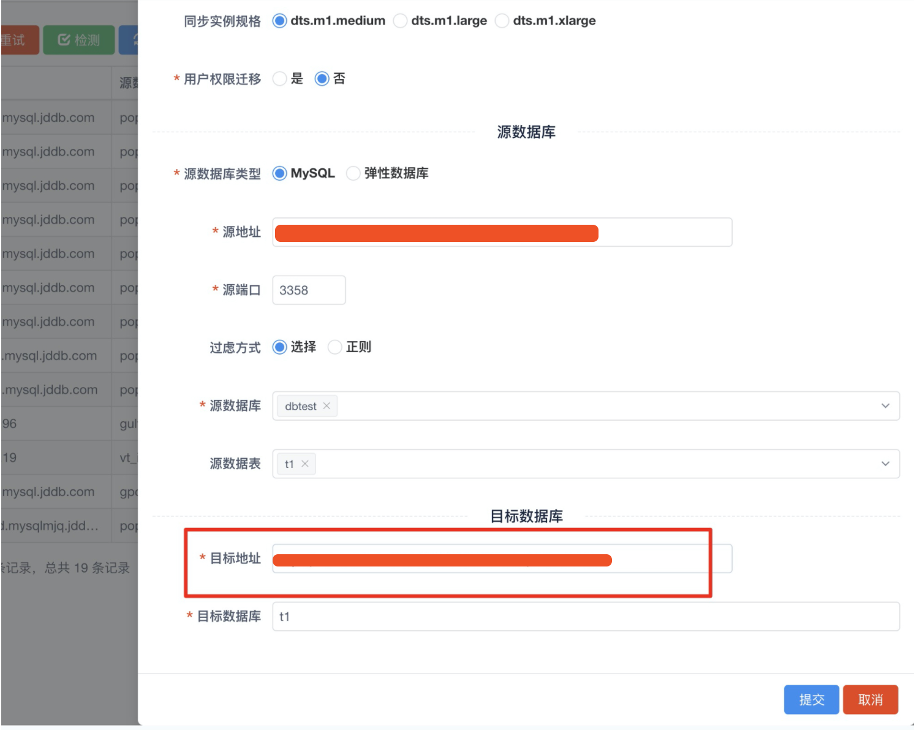Expand the 源数据库 dropdown arrow

885,406
